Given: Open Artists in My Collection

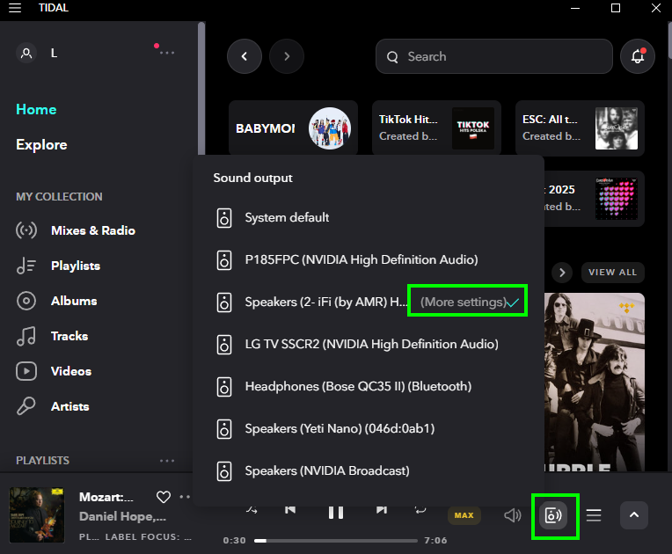Looking at the screenshot, I should [53, 406].
